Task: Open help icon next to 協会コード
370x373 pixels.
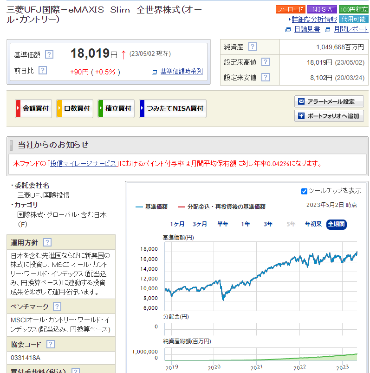Action: point(51,344)
